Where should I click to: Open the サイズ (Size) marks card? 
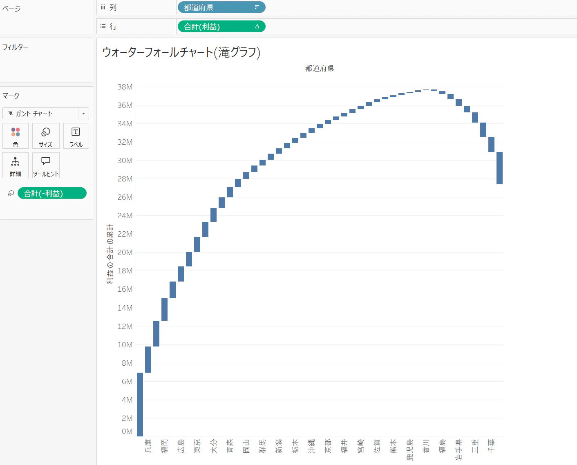[46, 136]
